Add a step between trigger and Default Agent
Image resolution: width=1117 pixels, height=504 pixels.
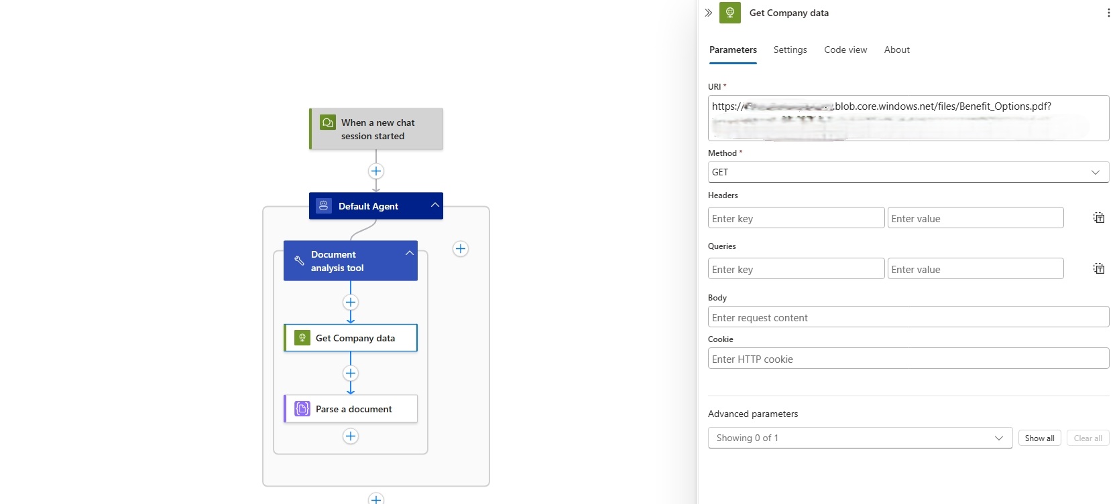pos(376,171)
